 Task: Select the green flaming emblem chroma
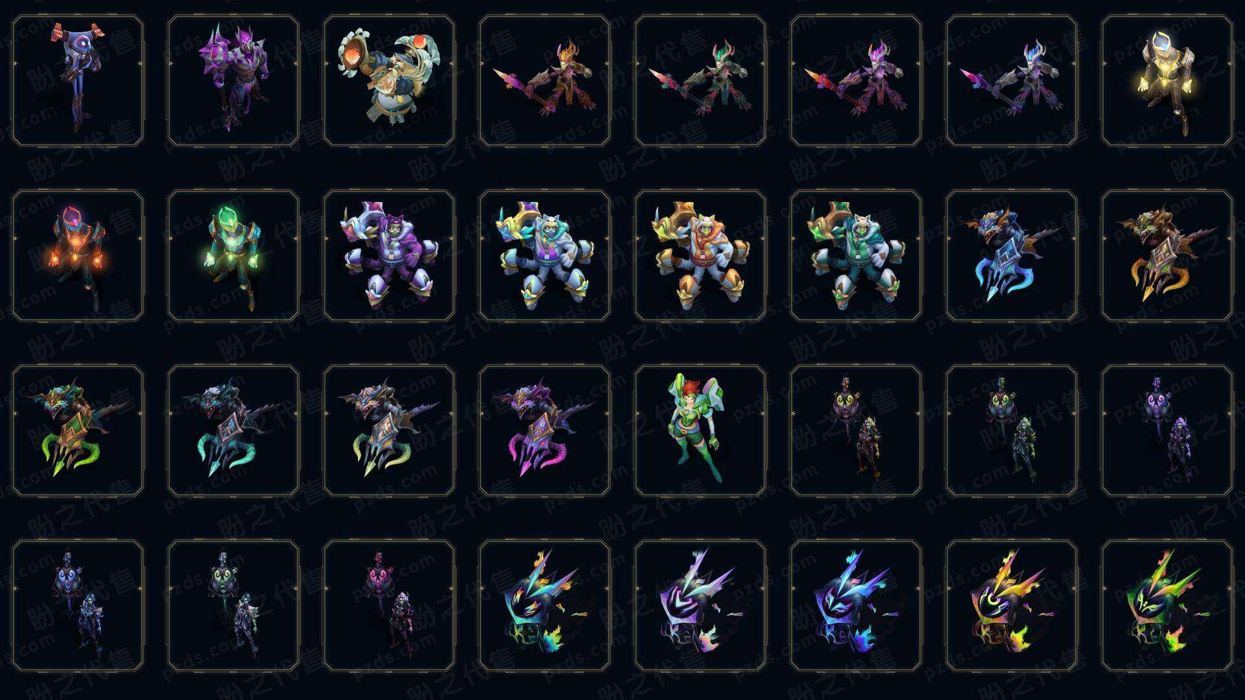[1167, 605]
